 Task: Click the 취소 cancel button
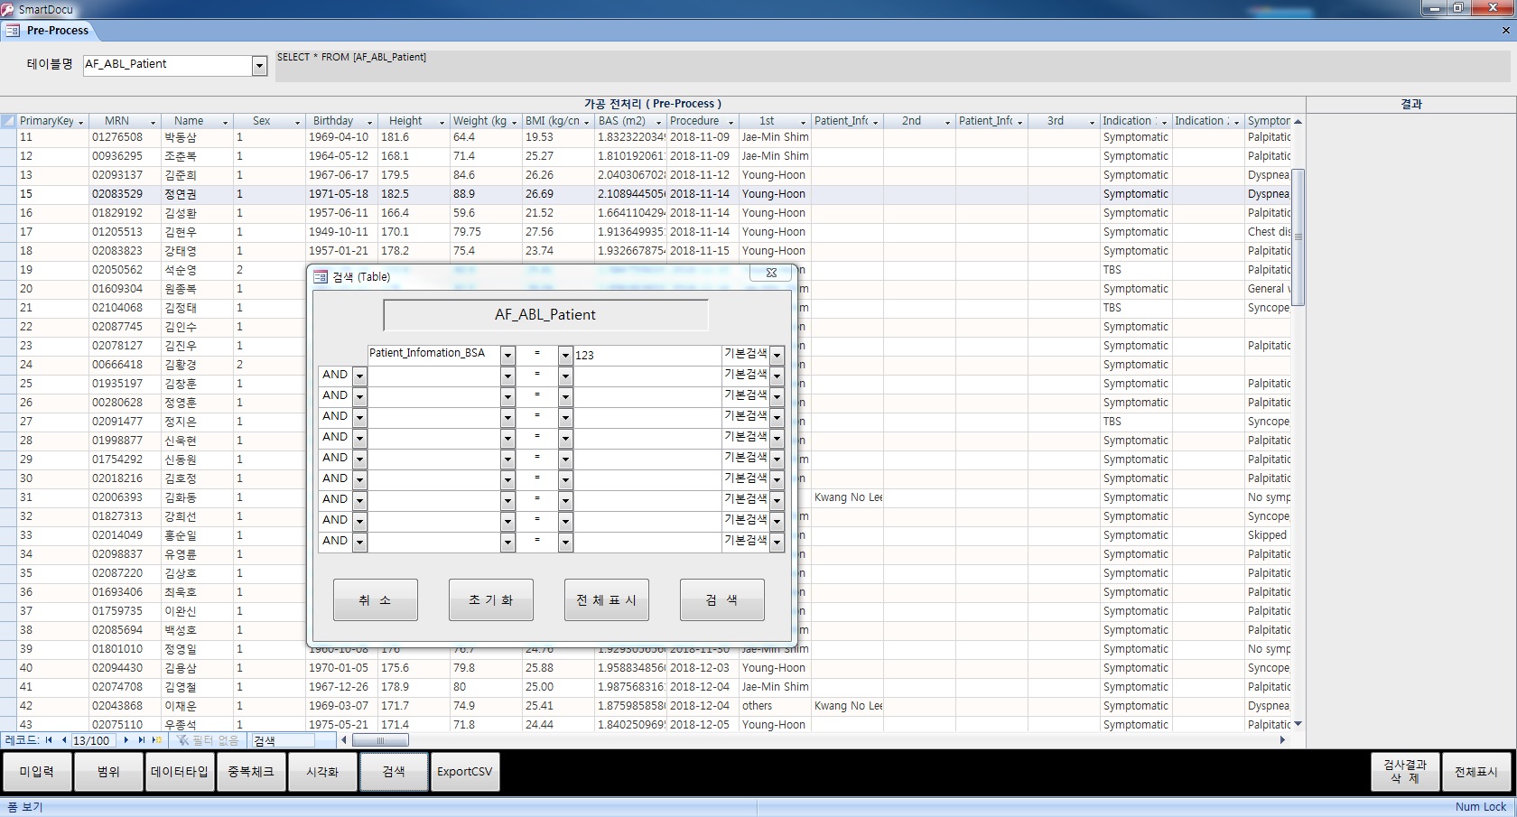375,600
